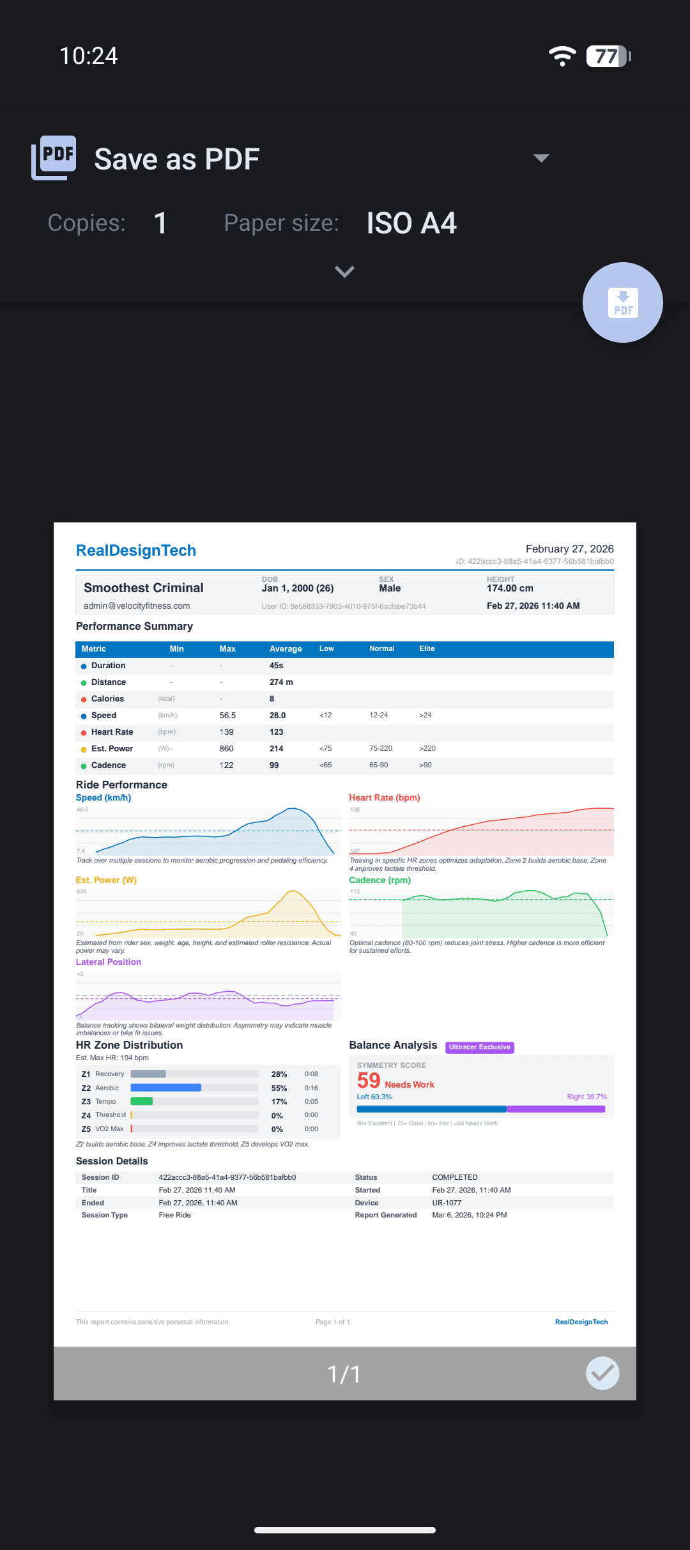
Task: Tap the Ultiracer Exclusive badge
Action: pos(480,1047)
